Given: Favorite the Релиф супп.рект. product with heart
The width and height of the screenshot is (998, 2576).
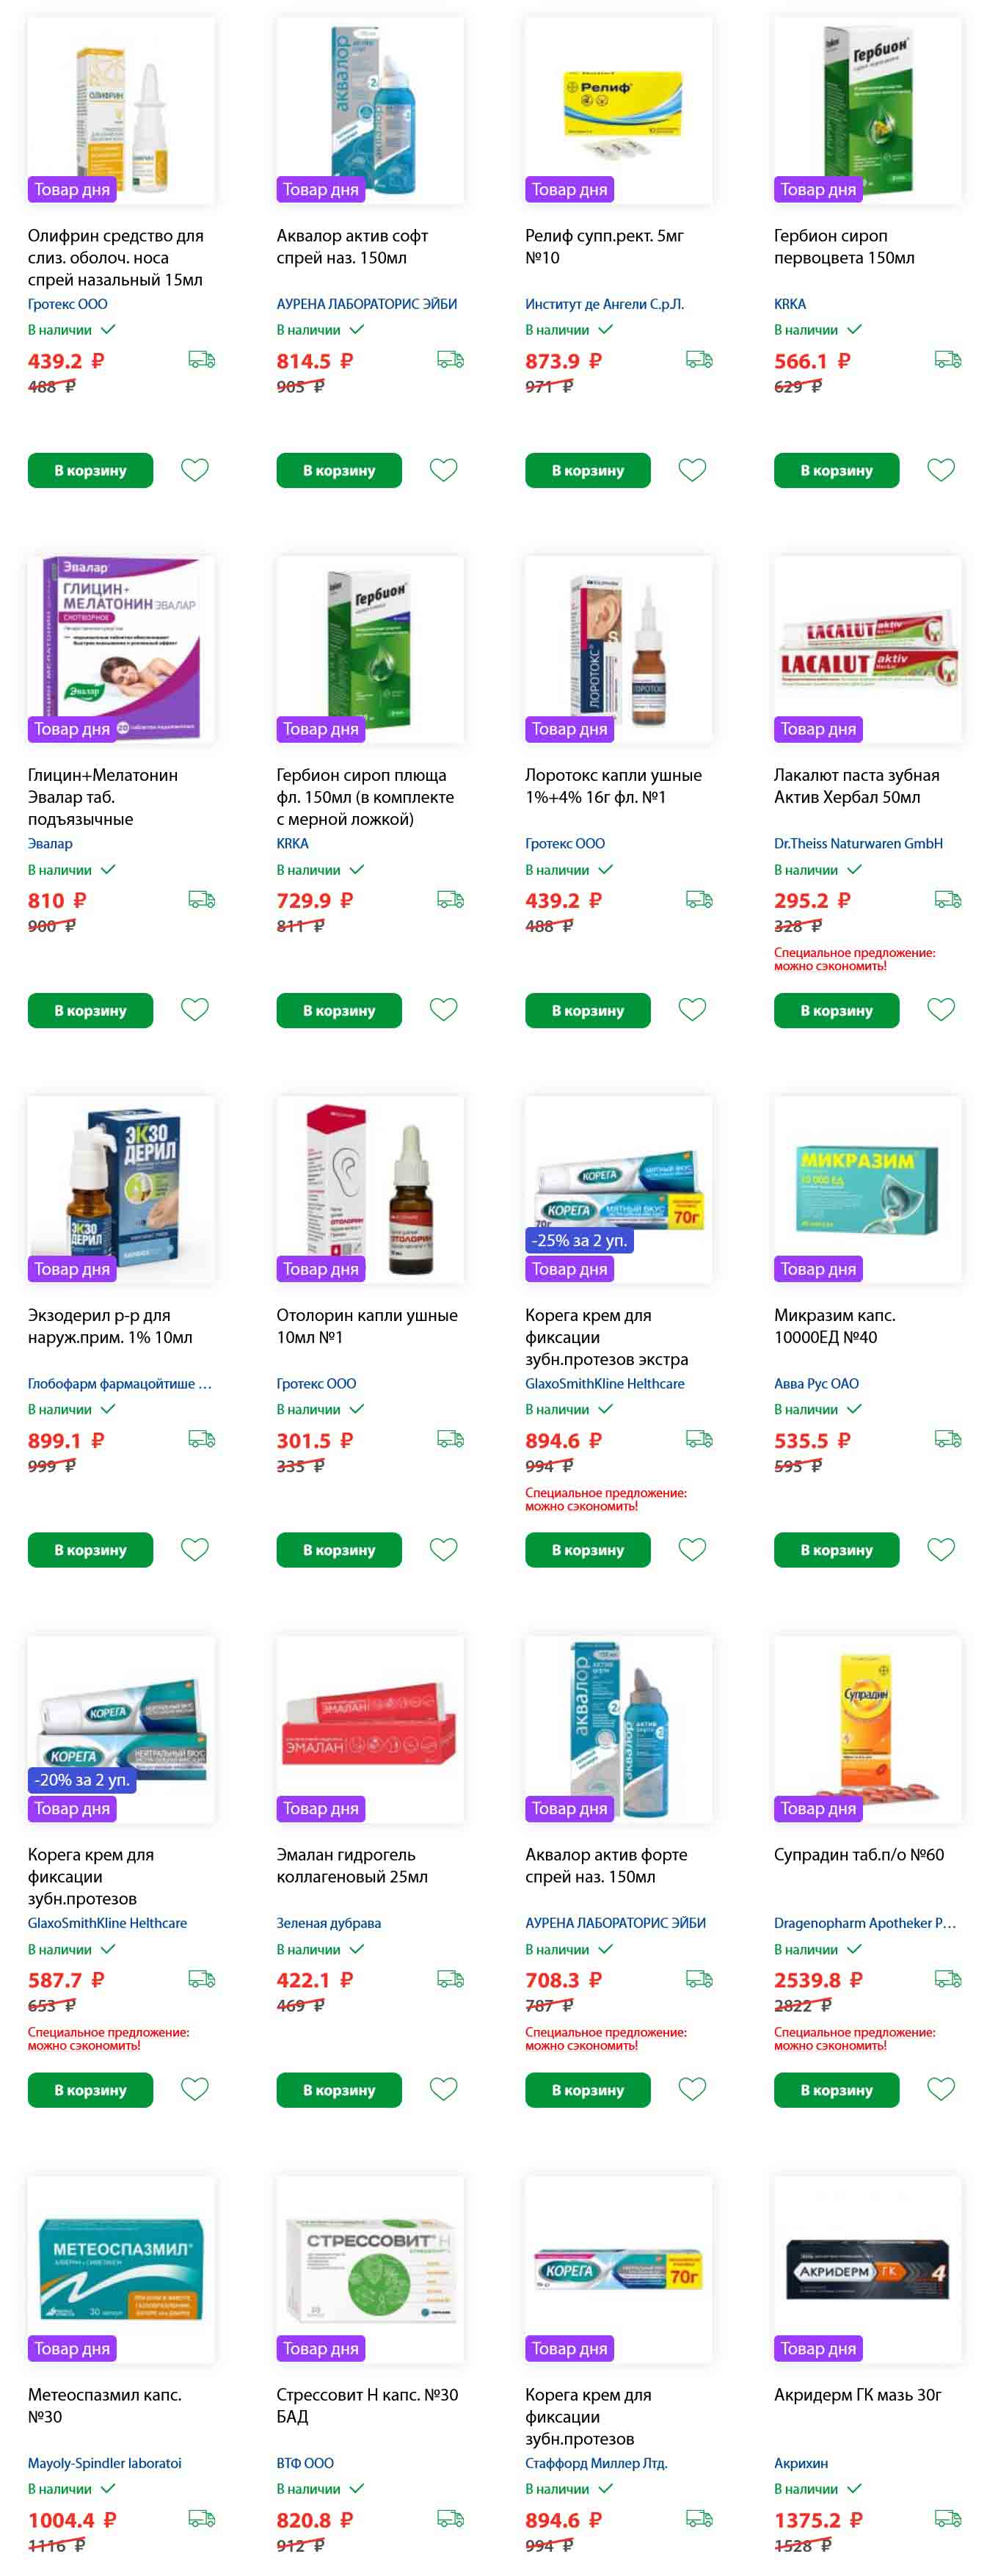Looking at the screenshot, I should coord(692,470).
